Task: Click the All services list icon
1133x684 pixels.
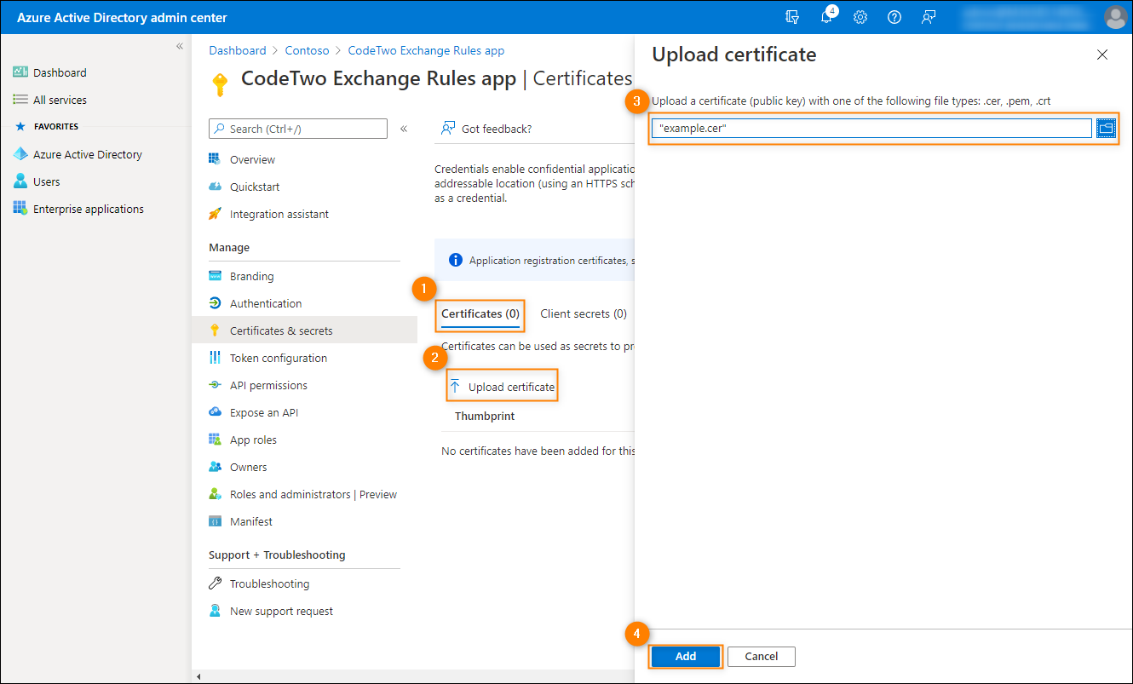Action: coord(20,100)
